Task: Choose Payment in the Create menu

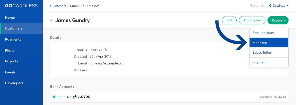Action: pyautogui.click(x=269, y=62)
